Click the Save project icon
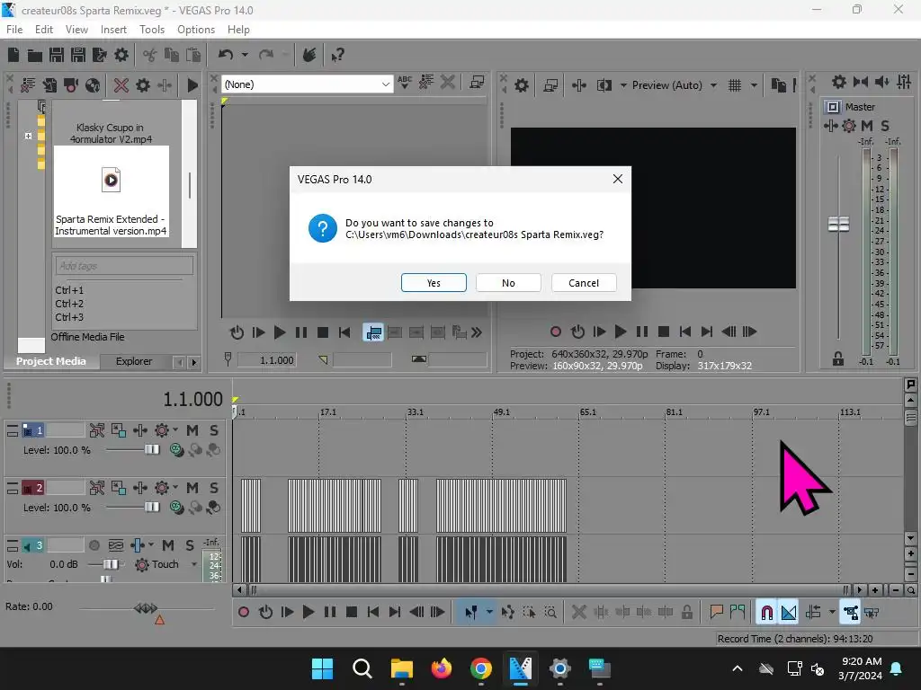Image resolution: width=921 pixels, height=690 pixels. 57,55
